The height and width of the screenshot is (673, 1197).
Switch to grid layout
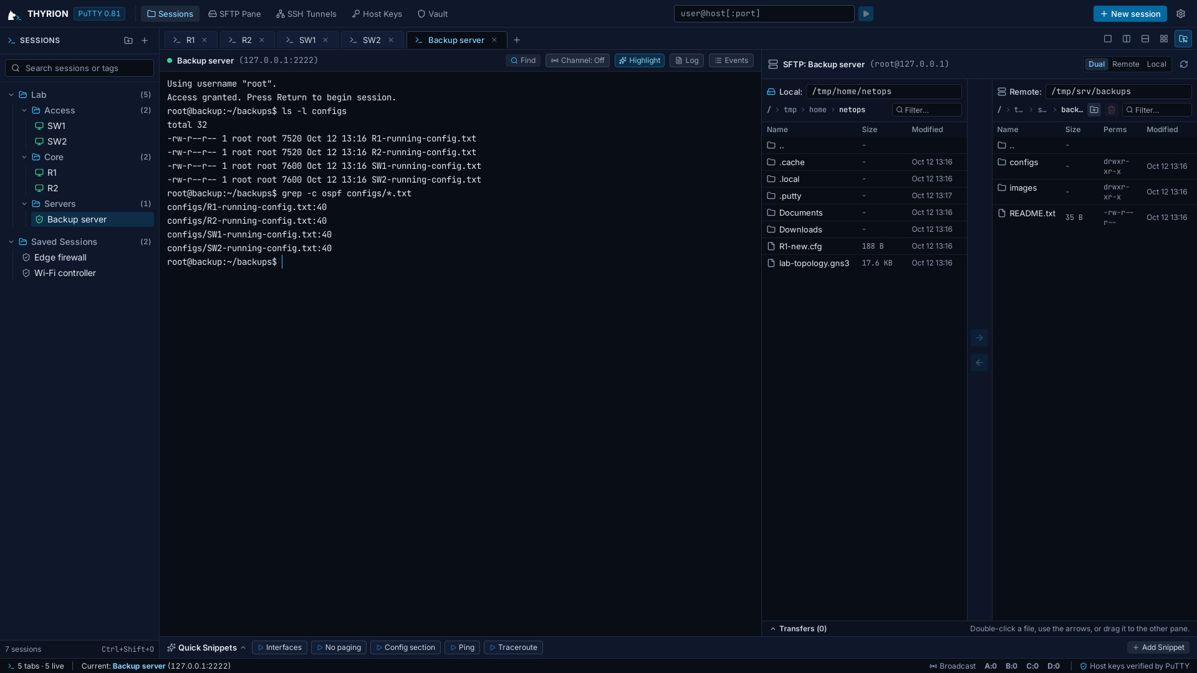point(1164,39)
